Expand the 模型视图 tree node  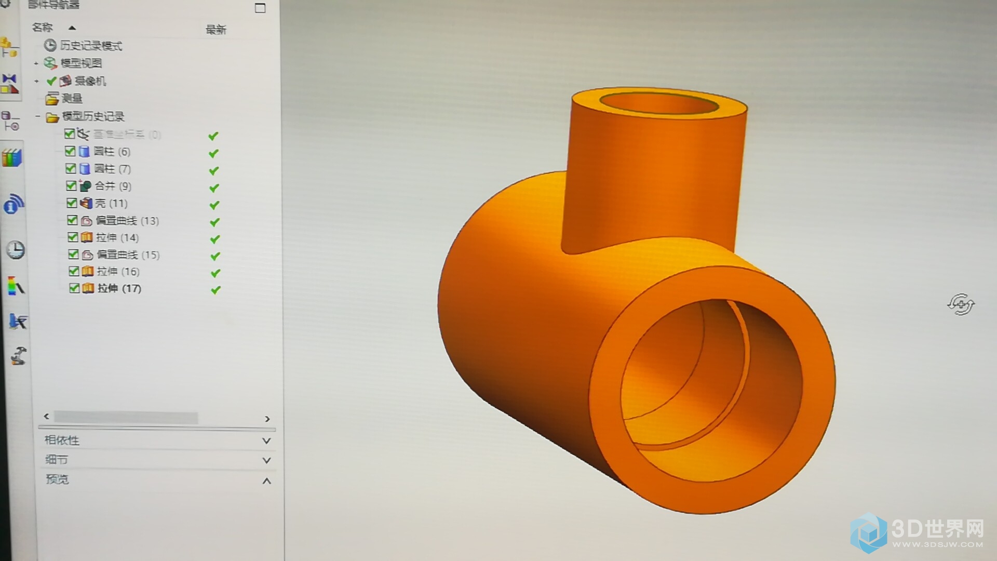36,64
